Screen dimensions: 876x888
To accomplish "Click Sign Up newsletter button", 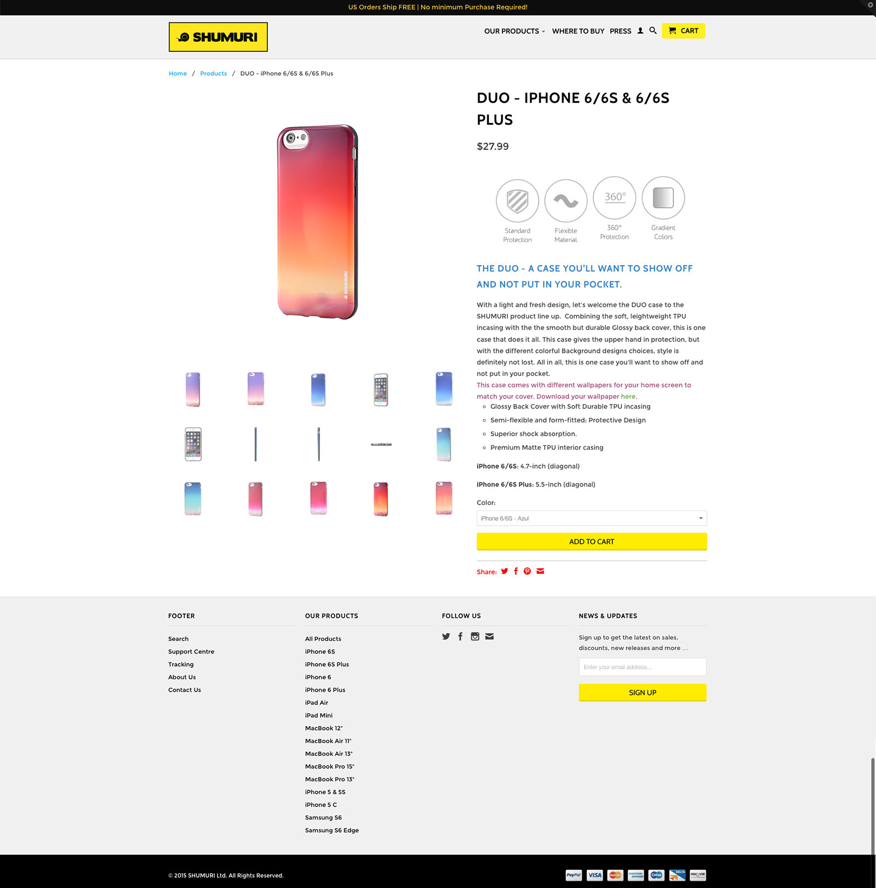I will (x=643, y=692).
